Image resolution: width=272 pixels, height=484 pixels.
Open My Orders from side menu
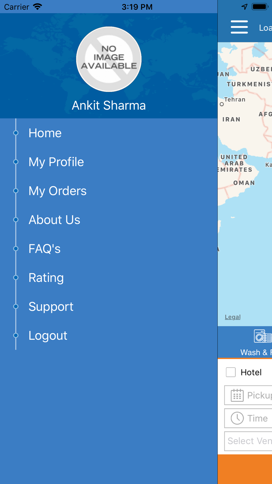[58, 191]
